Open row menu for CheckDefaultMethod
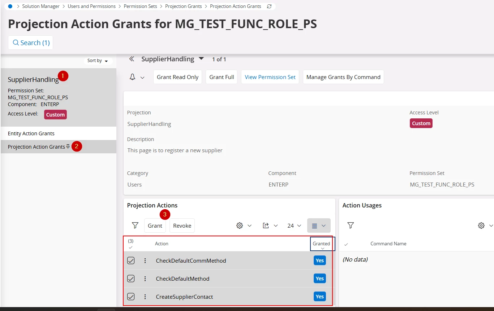The image size is (494, 311). (145, 279)
